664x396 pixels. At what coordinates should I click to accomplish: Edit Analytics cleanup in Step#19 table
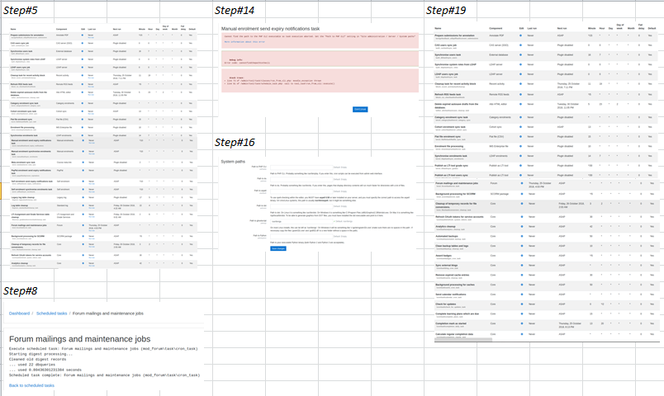click(x=522, y=227)
